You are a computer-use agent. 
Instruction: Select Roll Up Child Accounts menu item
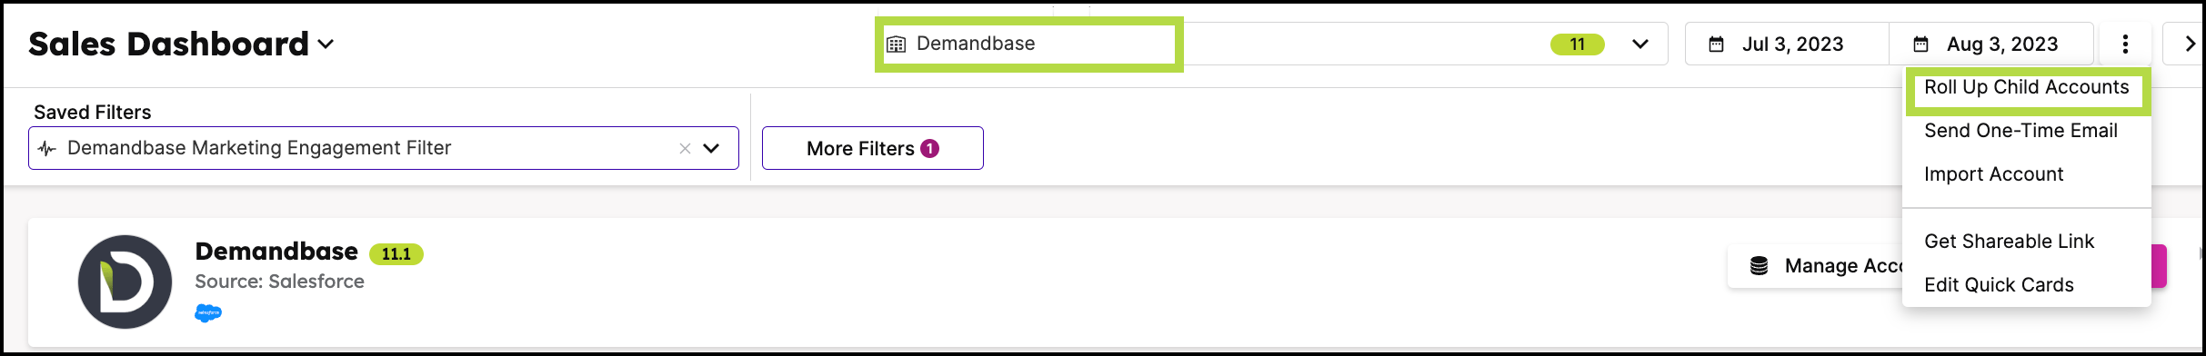click(x=2027, y=87)
